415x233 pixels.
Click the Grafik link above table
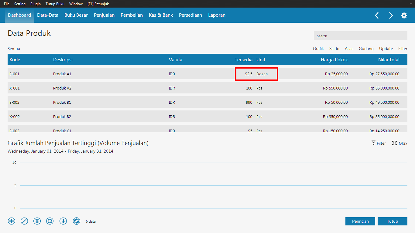pos(318,49)
